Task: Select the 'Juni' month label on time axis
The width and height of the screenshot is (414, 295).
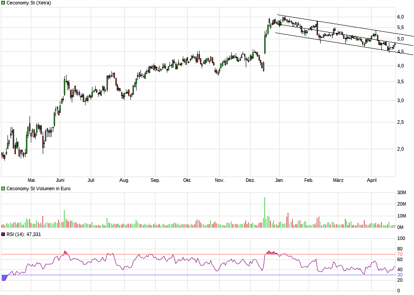Action: click(60, 180)
